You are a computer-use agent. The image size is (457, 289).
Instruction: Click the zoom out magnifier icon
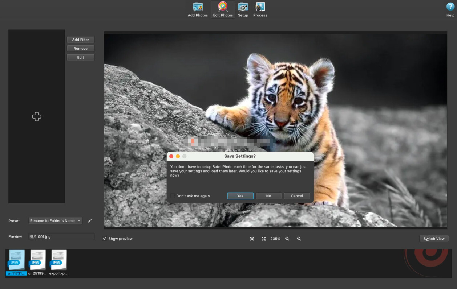tap(299, 239)
